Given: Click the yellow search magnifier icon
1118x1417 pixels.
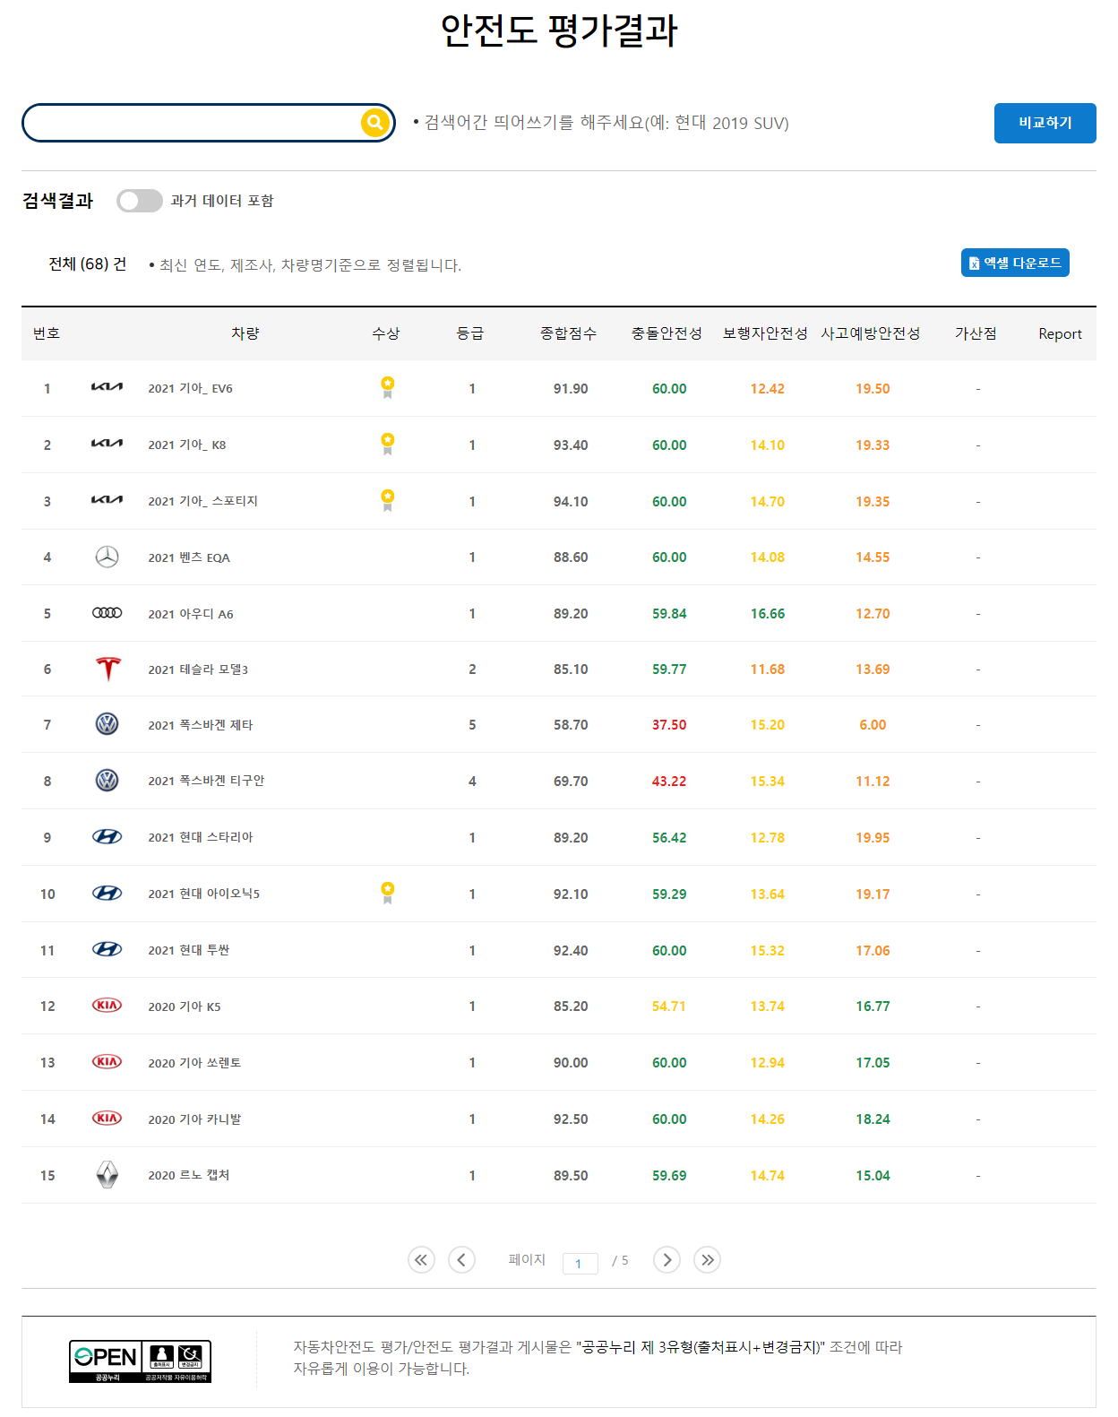Looking at the screenshot, I should coord(374,123).
